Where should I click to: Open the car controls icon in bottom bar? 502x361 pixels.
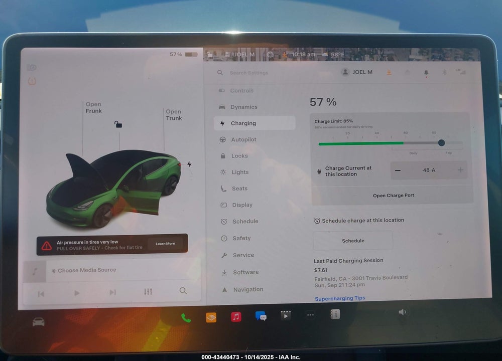39,322
